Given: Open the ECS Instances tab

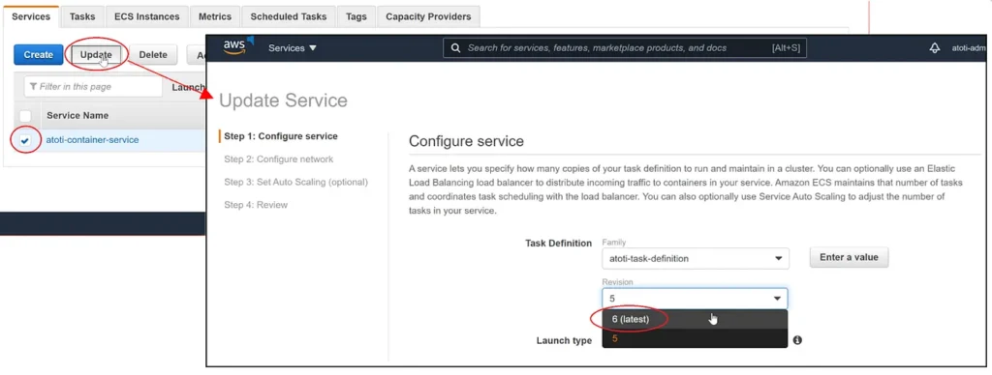Looking at the screenshot, I should pyautogui.click(x=147, y=17).
